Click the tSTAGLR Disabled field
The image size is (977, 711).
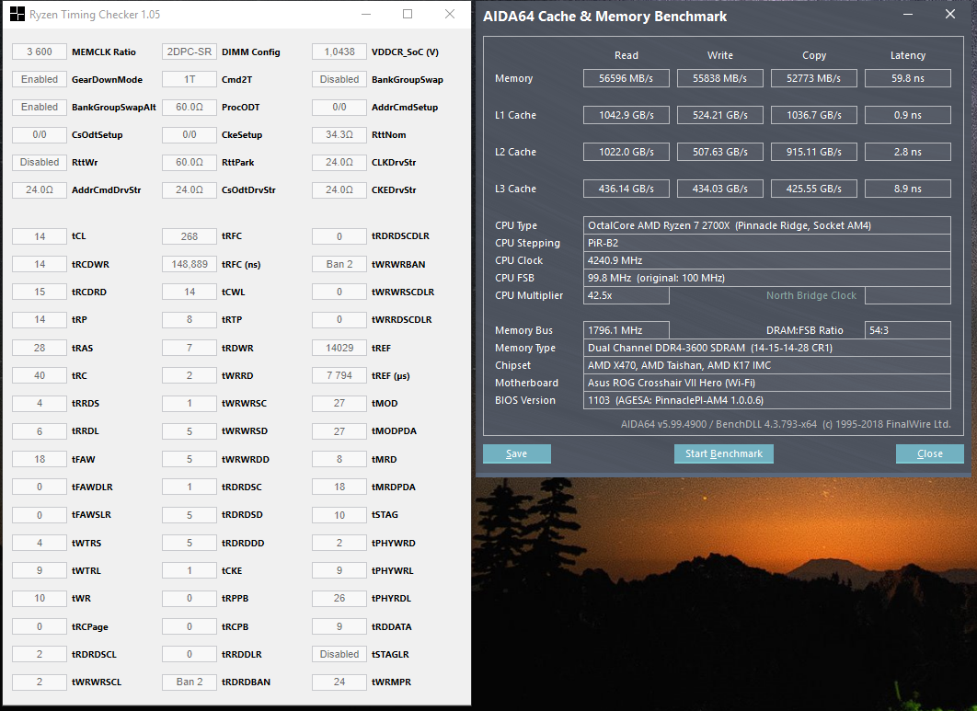point(339,654)
